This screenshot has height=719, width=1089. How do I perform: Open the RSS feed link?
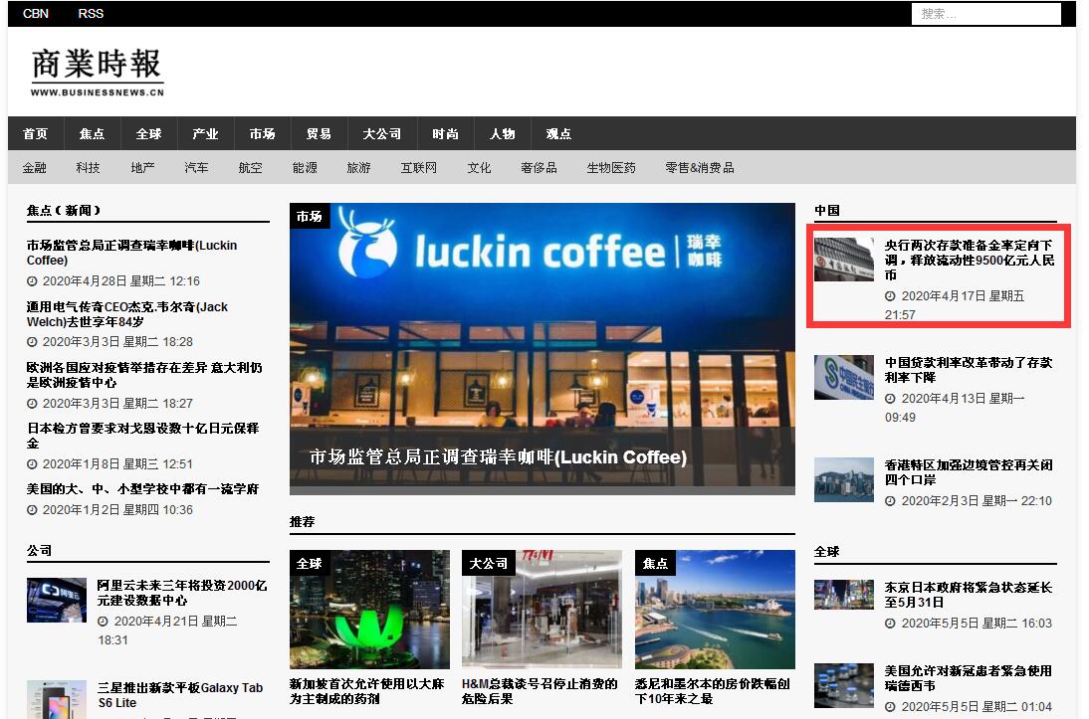click(91, 13)
